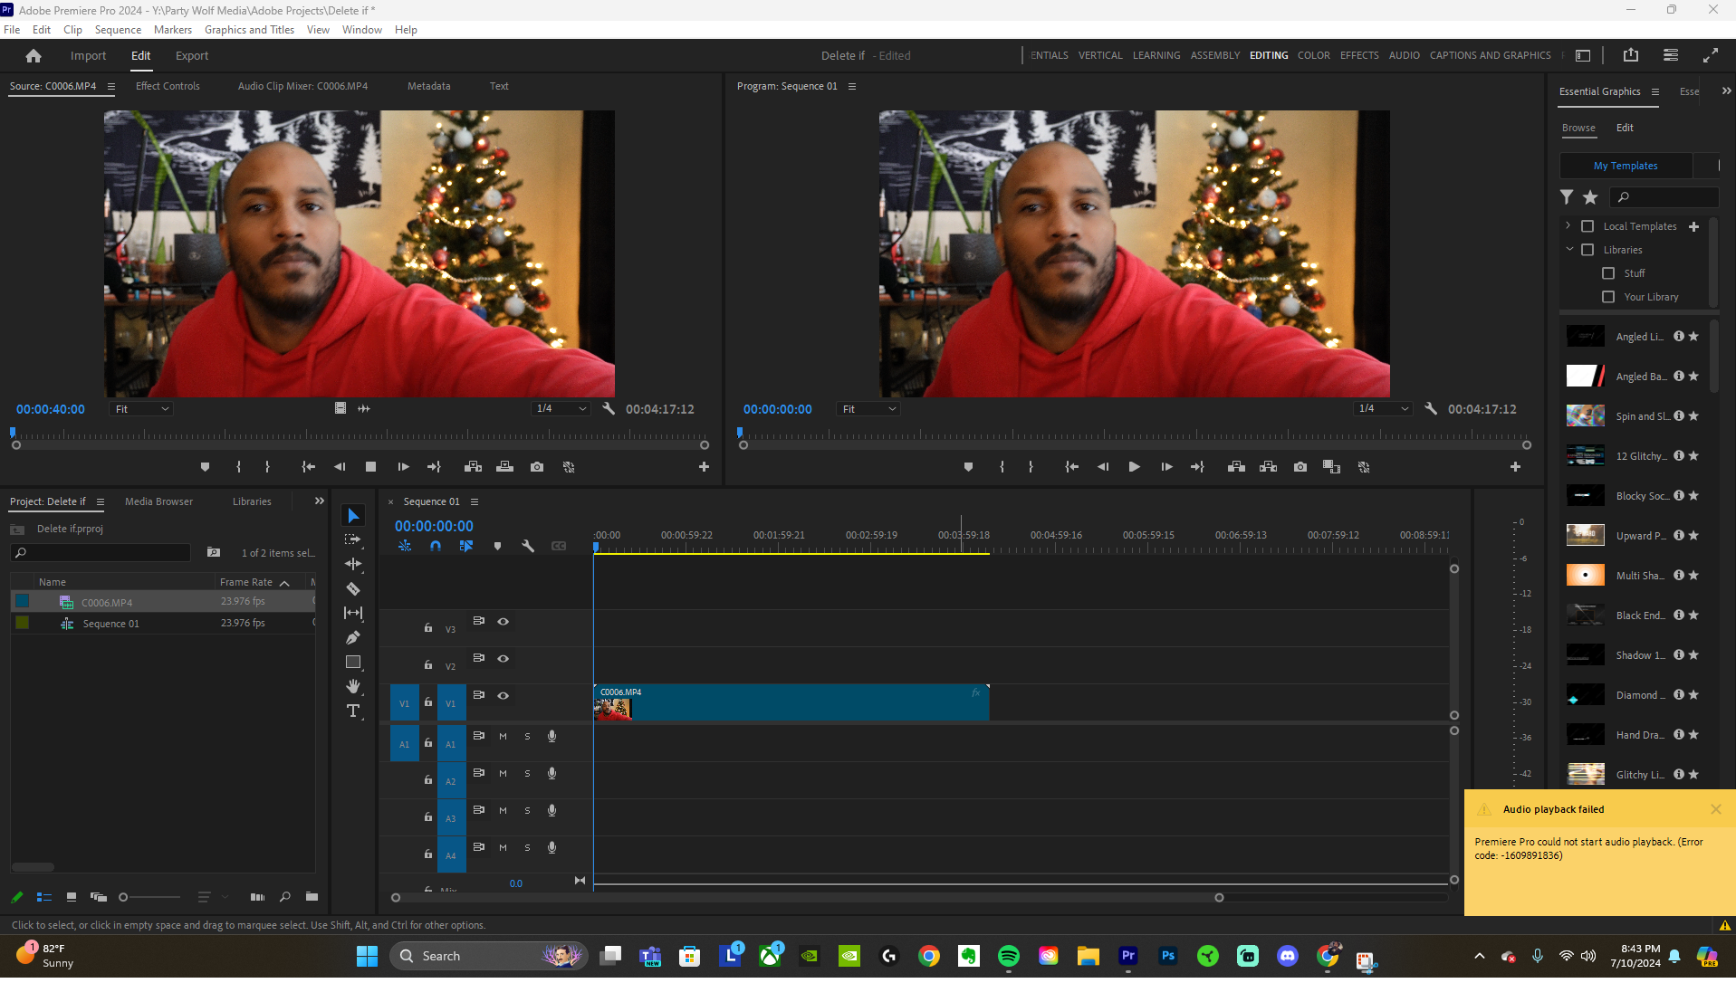Collapse the Libraries group in My Templates
Image resolution: width=1736 pixels, height=983 pixels.
click(x=1568, y=249)
